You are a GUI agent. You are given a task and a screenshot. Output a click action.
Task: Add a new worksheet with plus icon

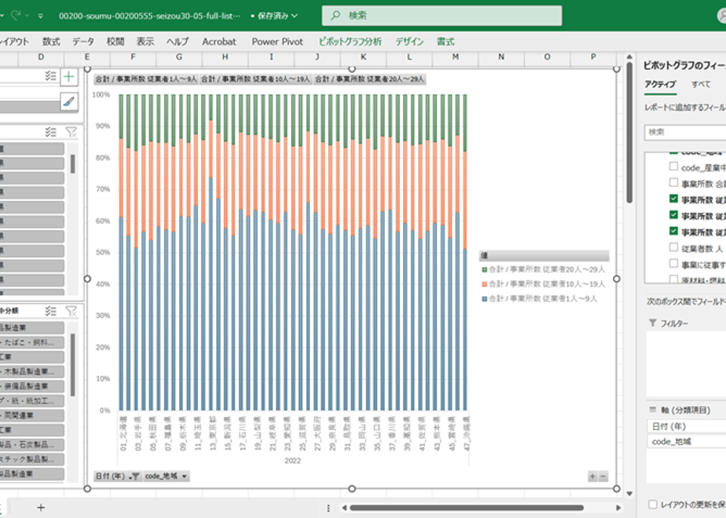point(41,508)
